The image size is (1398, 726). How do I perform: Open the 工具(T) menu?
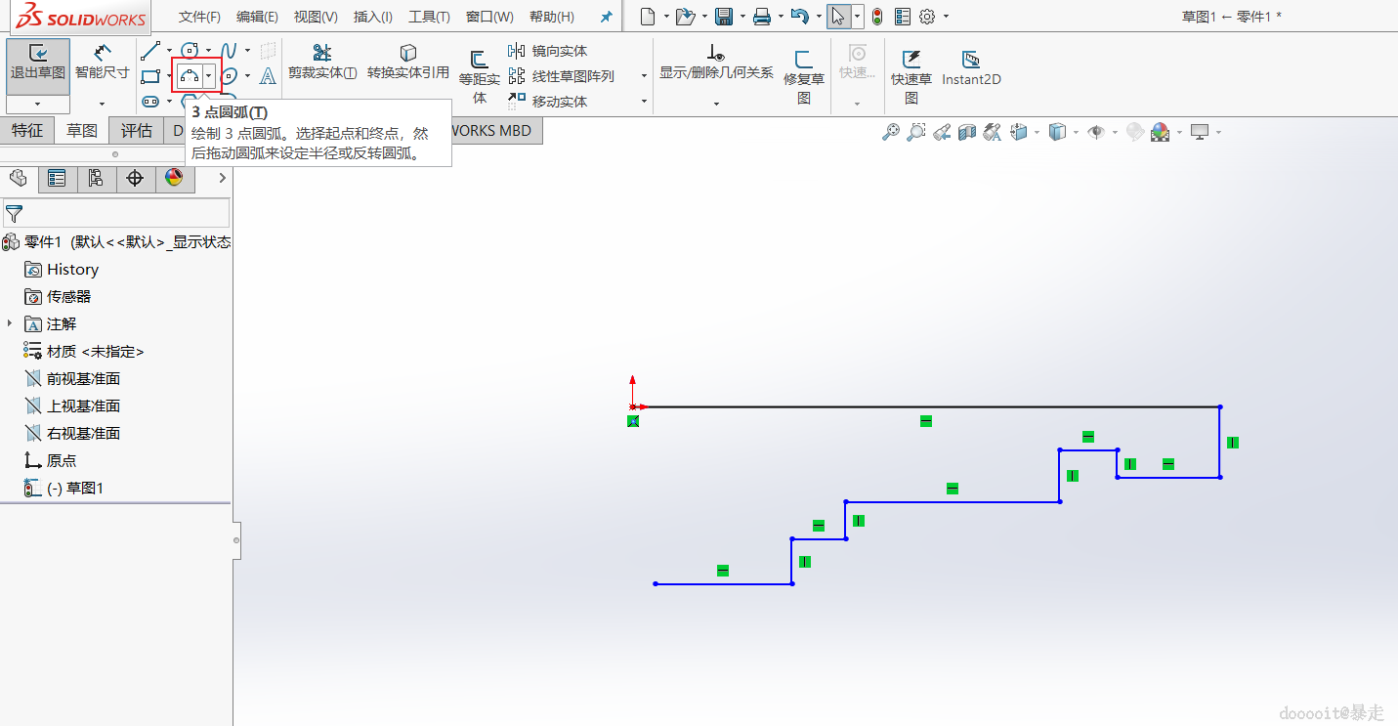(x=429, y=17)
